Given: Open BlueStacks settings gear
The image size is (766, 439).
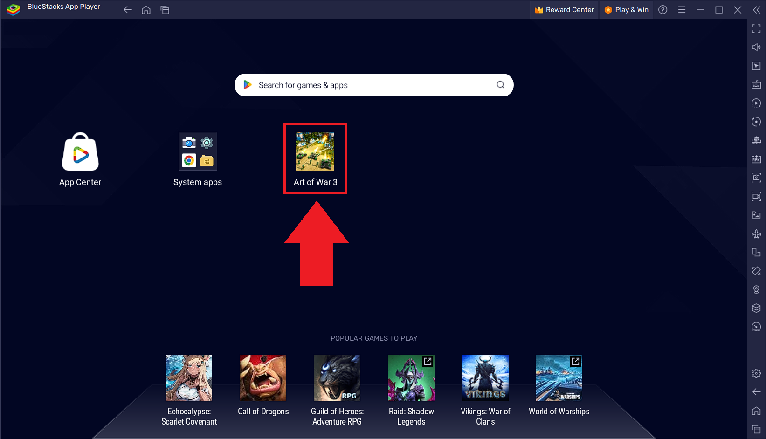Looking at the screenshot, I should pos(756,373).
